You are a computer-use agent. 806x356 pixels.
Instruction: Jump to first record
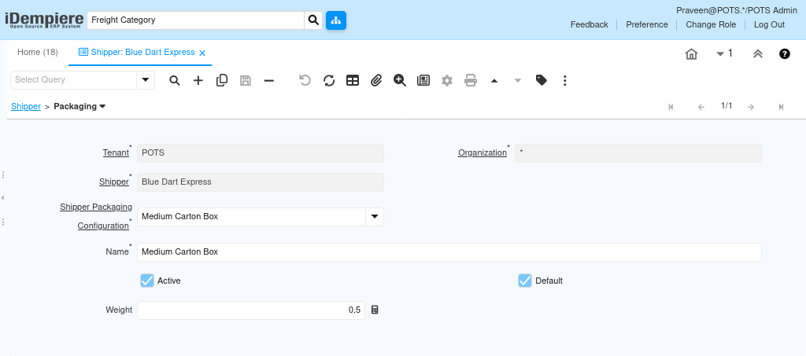pyautogui.click(x=671, y=107)
